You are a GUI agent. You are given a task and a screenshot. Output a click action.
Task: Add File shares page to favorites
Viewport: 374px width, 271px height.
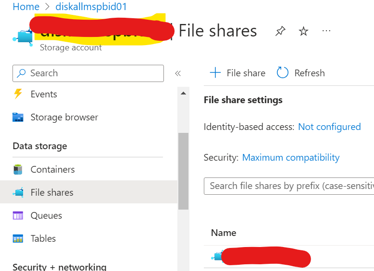[x=303, y=31]
